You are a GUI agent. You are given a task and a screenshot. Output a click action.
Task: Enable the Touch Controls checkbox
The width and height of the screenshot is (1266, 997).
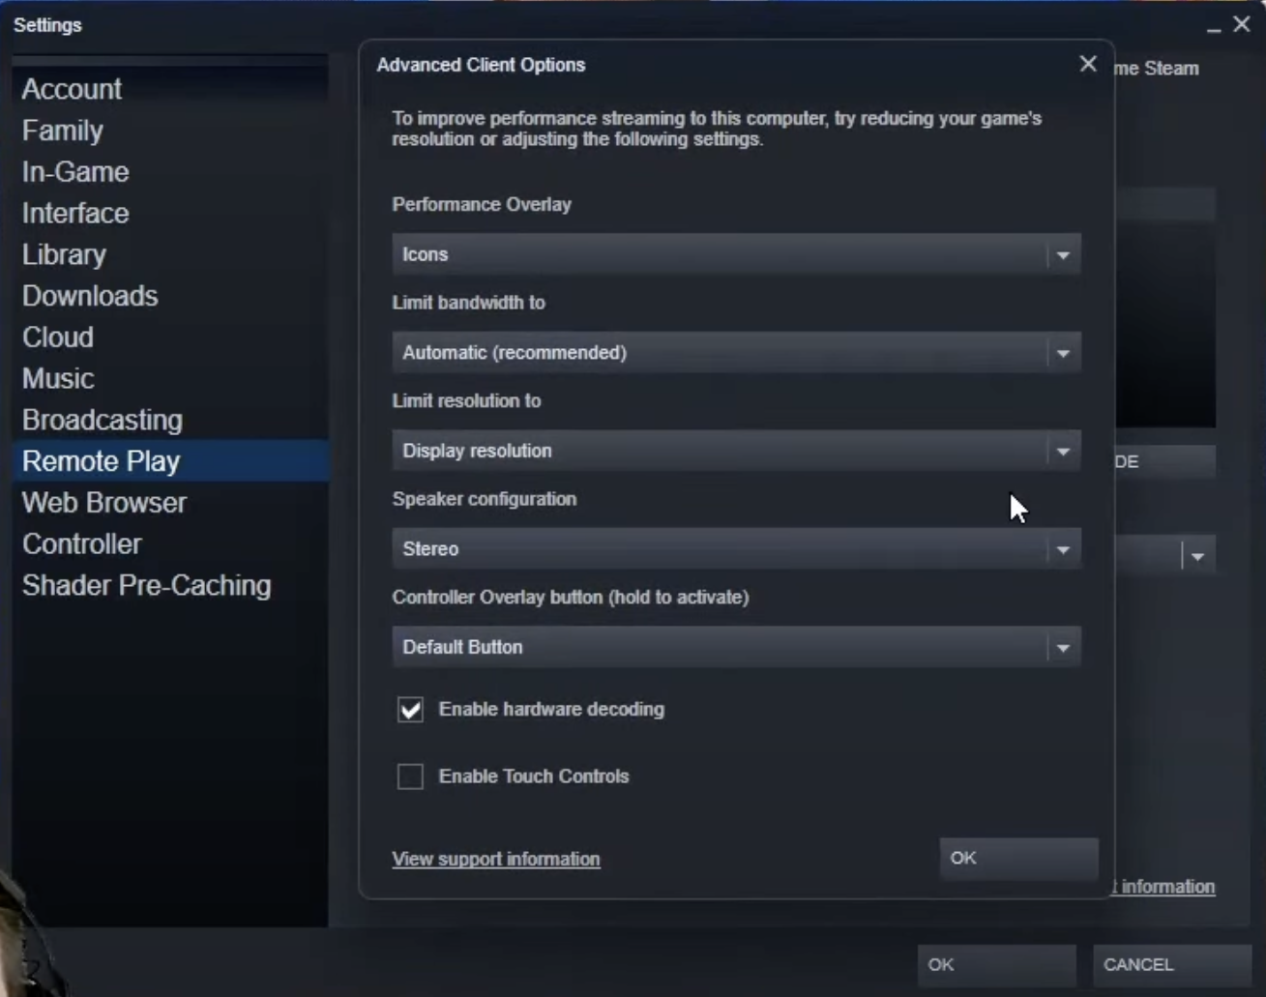coord(410,777)
